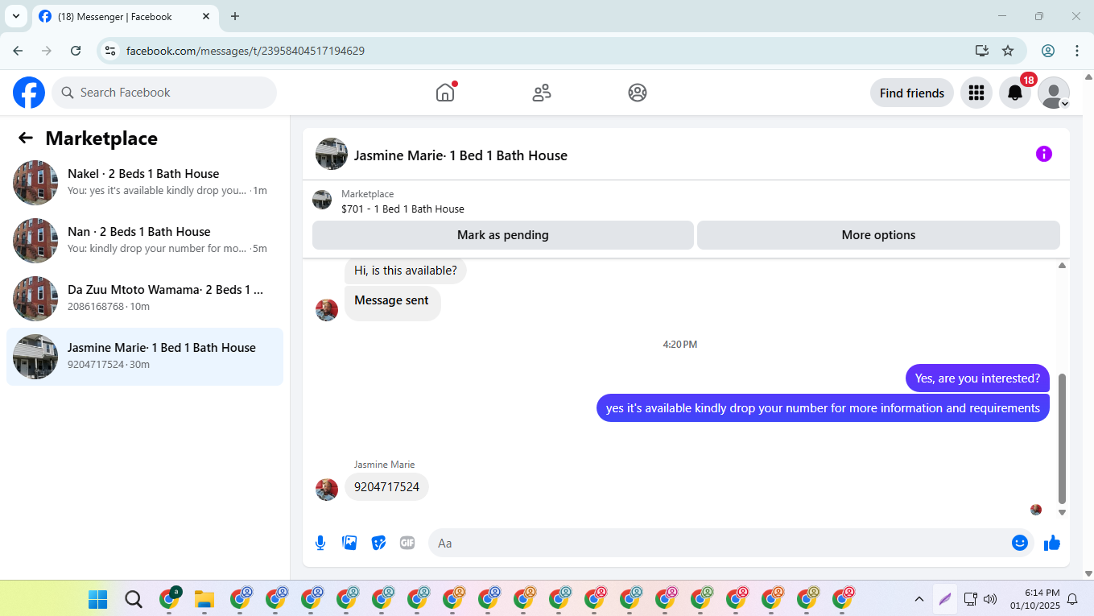This screenshot has width=1094, height=616.
Task: Click sender avatar beside Message sent bubble
Action: click(327, 310)
